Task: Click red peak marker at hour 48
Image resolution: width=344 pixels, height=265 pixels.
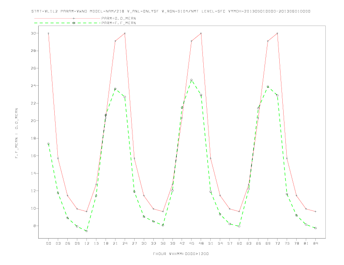Action: click(201, 33)
